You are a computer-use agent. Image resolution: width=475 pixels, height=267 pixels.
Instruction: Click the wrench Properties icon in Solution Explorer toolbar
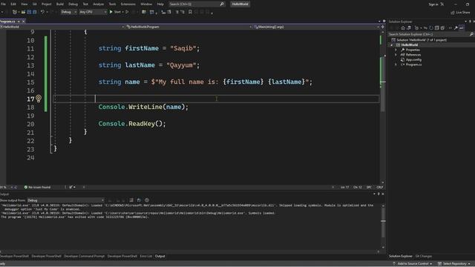point(456,28)
